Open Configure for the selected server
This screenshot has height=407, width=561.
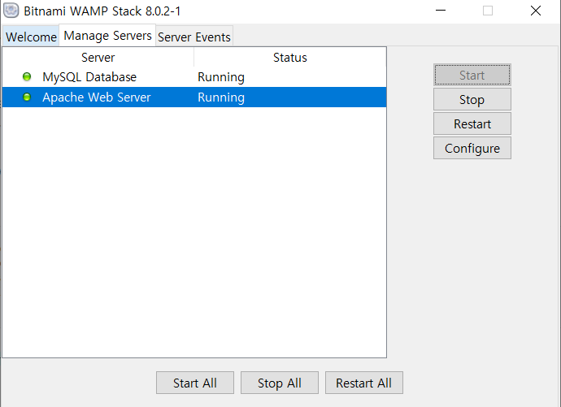click(472, 148)
